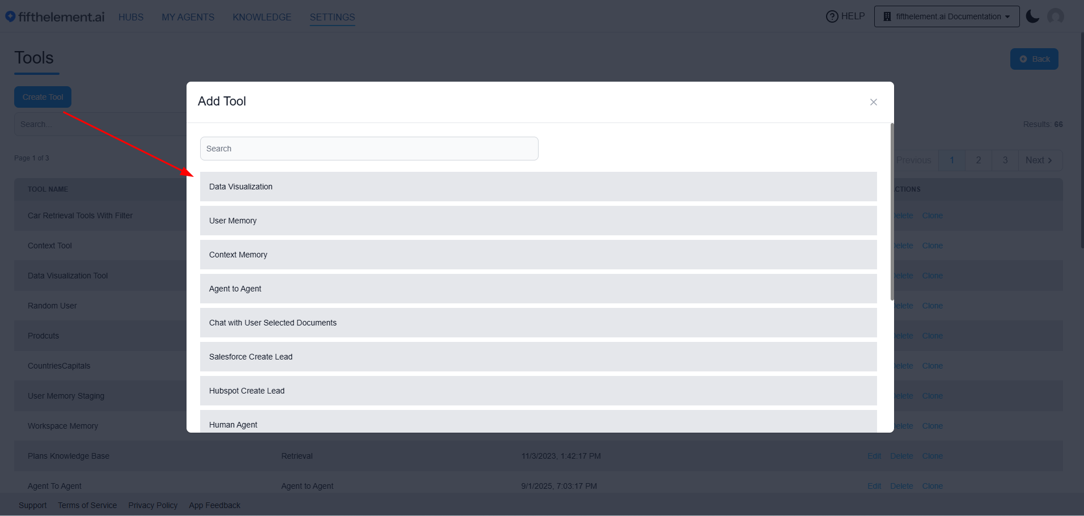The width and height of the screenshot is (1084, 516).
Task: Click the Search field in Add Tool
Action: tap(369, 149)
